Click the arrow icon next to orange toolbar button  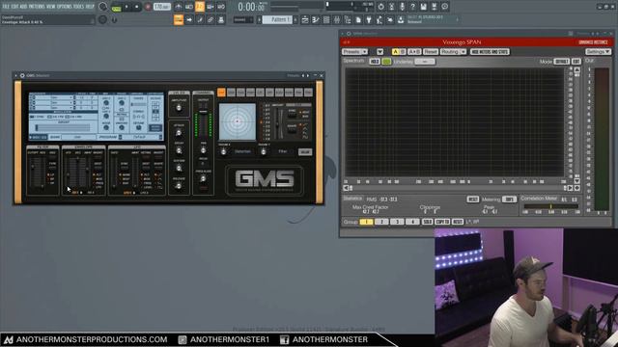point(189,19)
